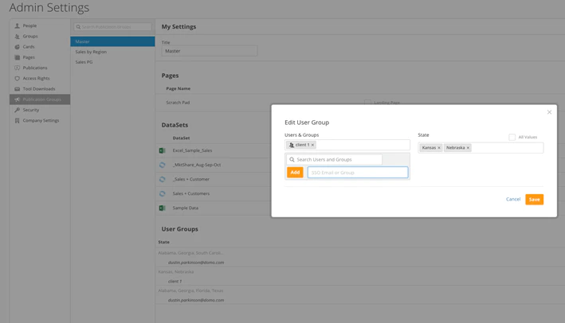Click the SSO Email or Group field
This screenshot has height=323, width=565.
(358, 173)
